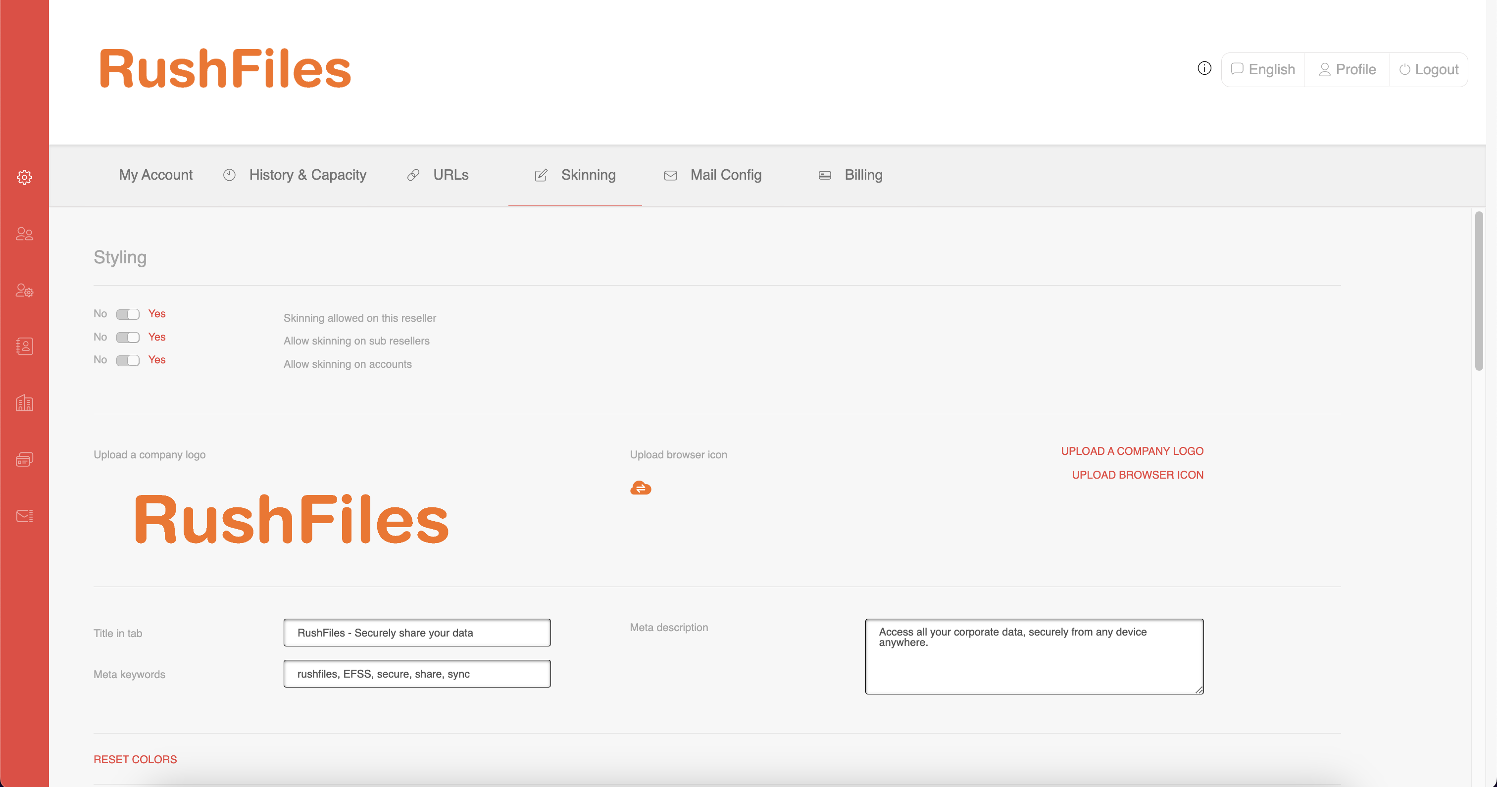Click Upload a Company Logo link

tap(1132, 451)
